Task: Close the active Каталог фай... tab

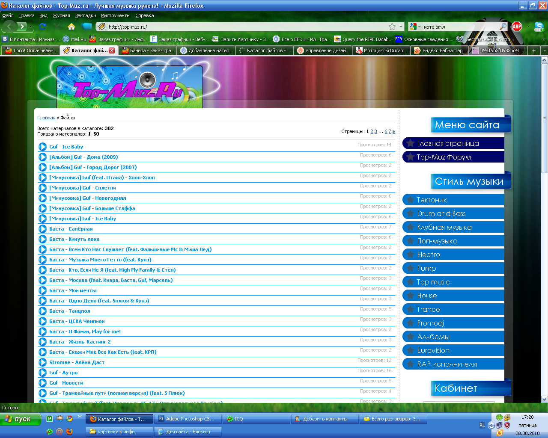Action: tap(112, 50)
